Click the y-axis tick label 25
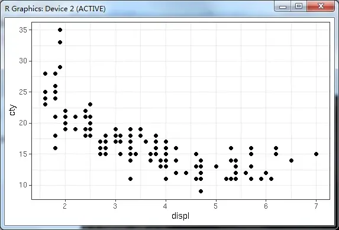Screen dimensions: 339x230 (23, 92)
